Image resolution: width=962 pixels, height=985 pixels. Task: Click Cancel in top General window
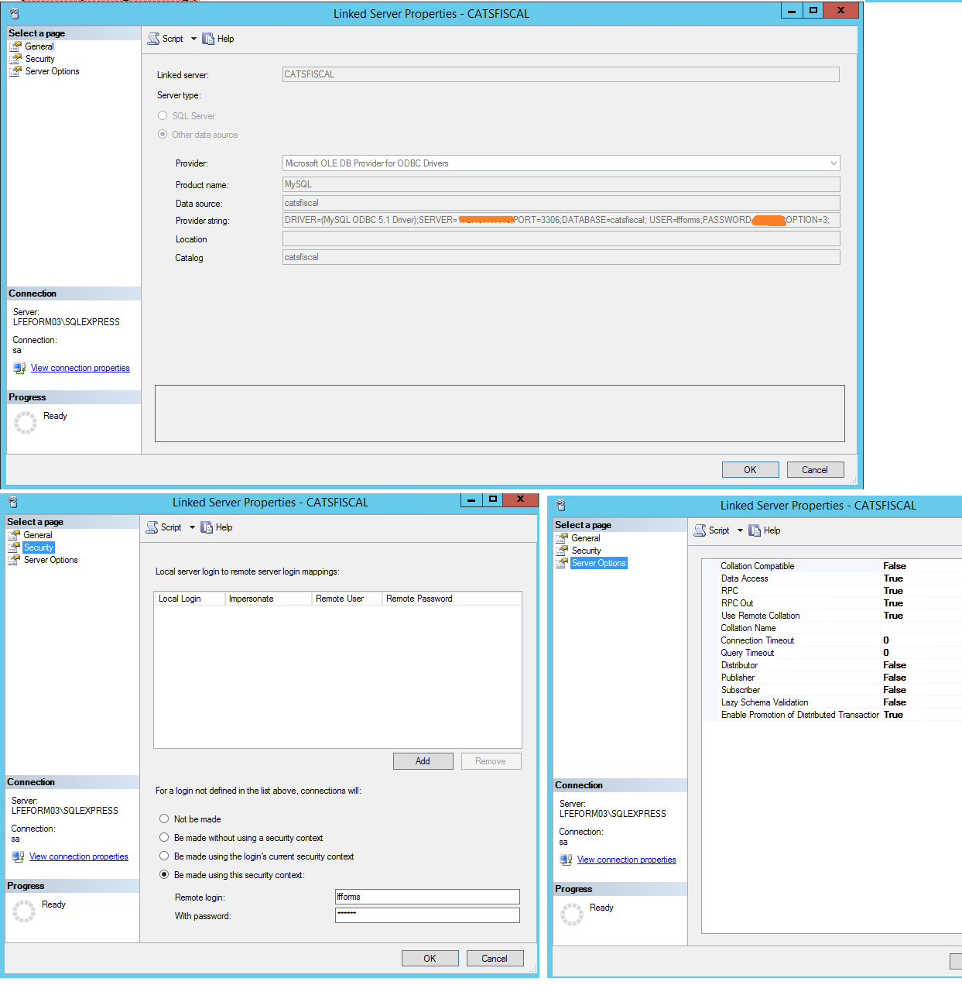[815, 470]
